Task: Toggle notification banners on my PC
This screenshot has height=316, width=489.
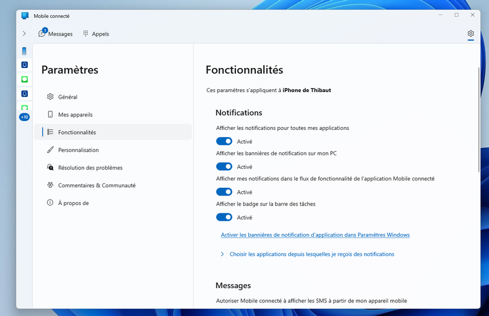Action: (224, 167)
